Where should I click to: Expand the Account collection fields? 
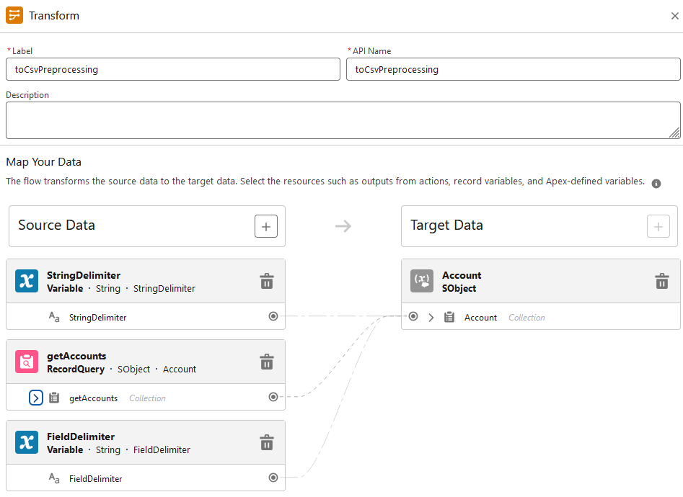coord(431,317)
